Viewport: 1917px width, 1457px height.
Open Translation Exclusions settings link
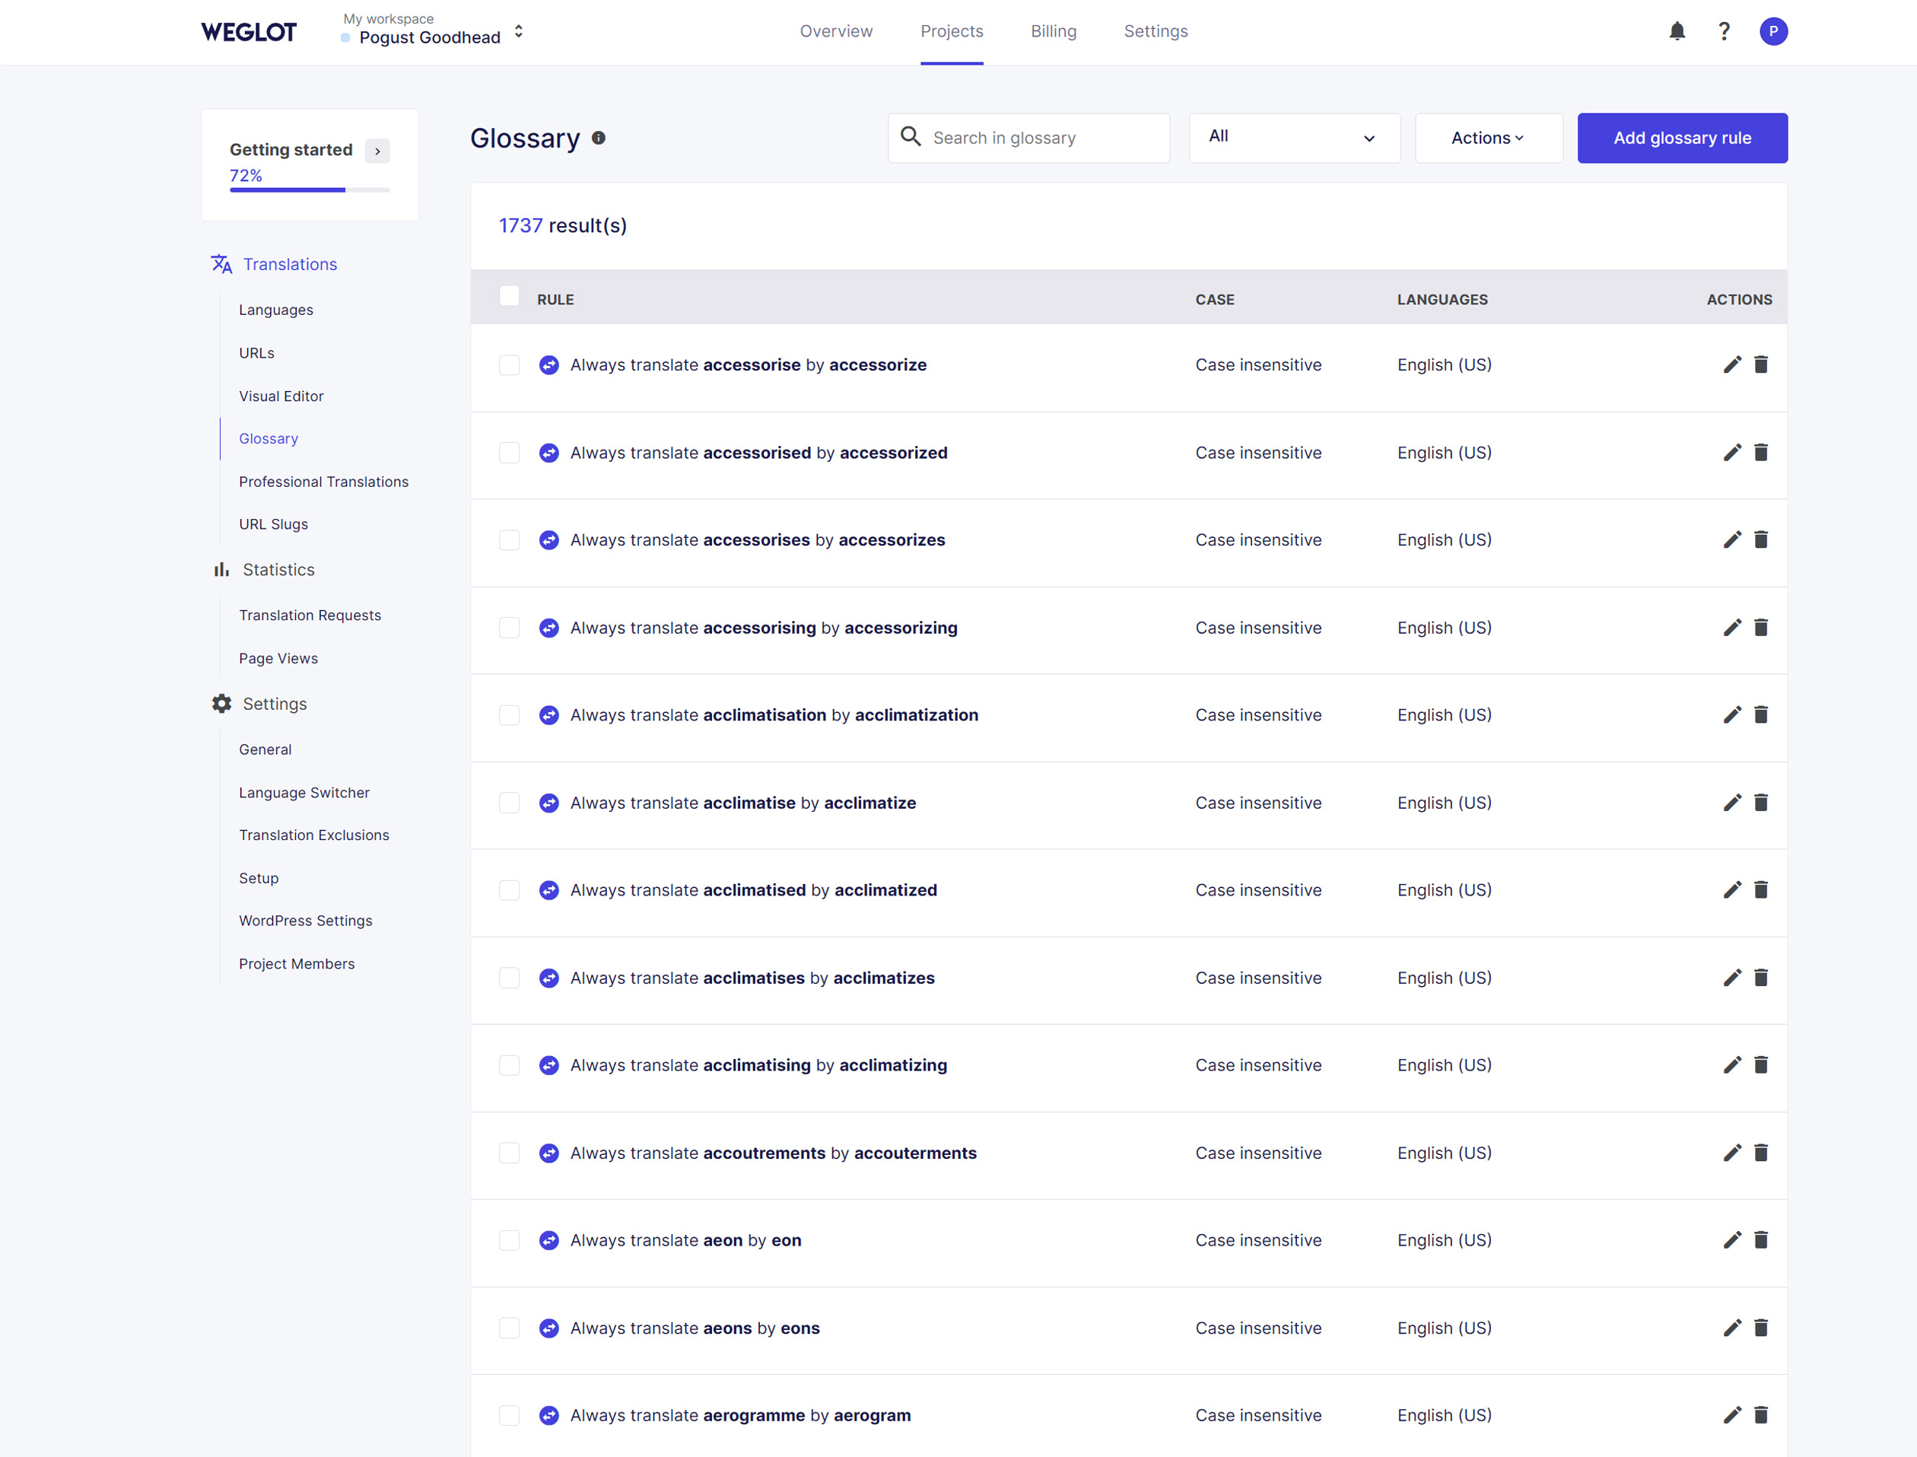coord(314,835)
